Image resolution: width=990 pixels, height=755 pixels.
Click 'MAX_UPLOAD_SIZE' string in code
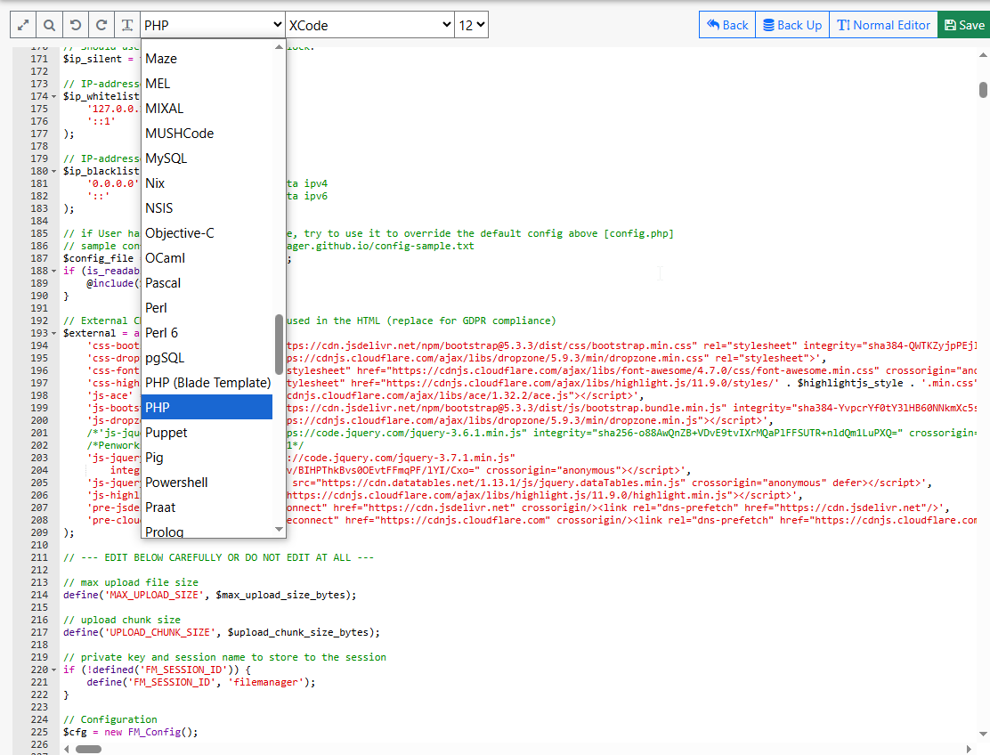click(154, 595)
